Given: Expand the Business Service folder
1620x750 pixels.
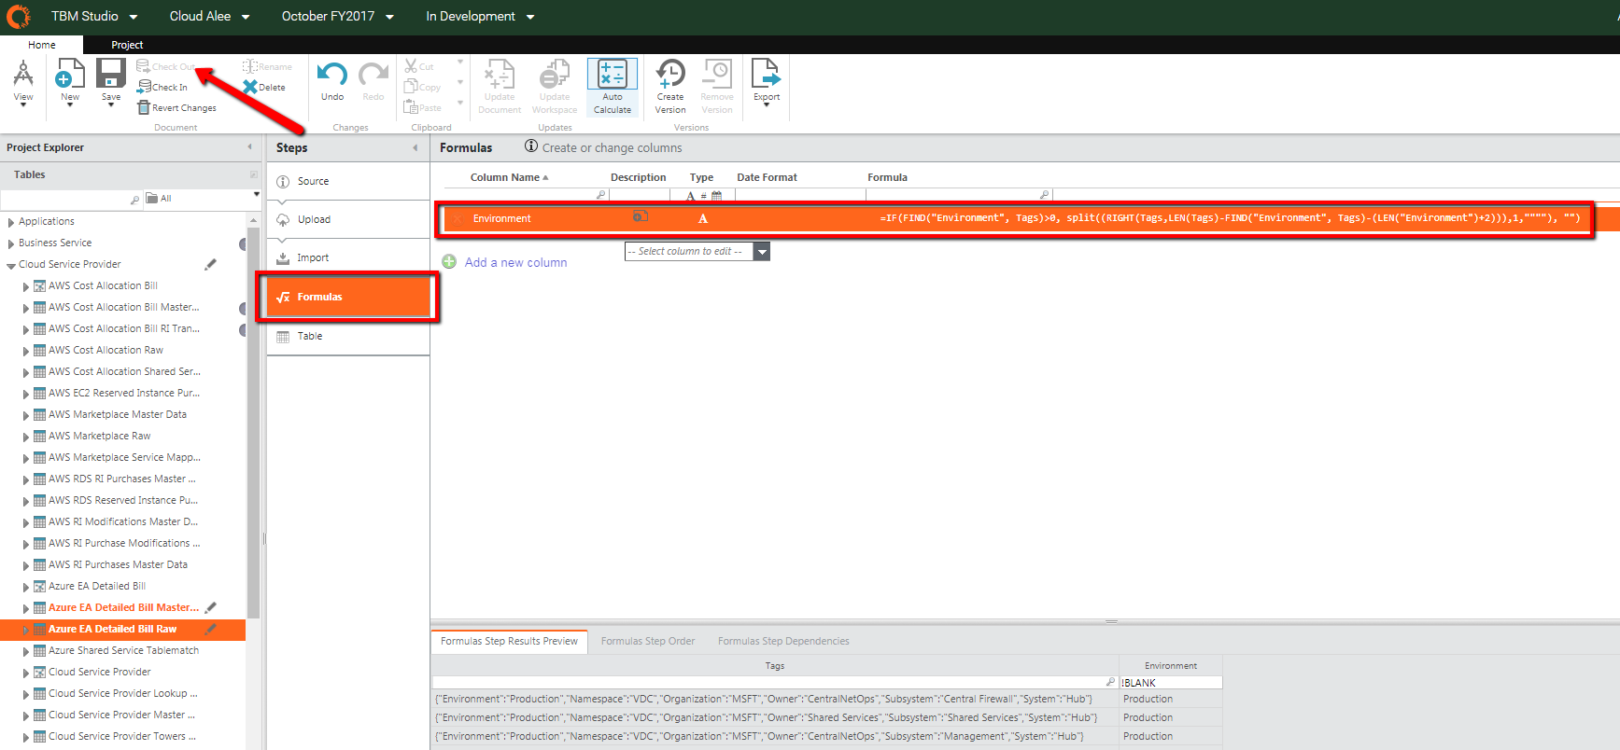Looking at the screenshot, I should pos(11,243).
